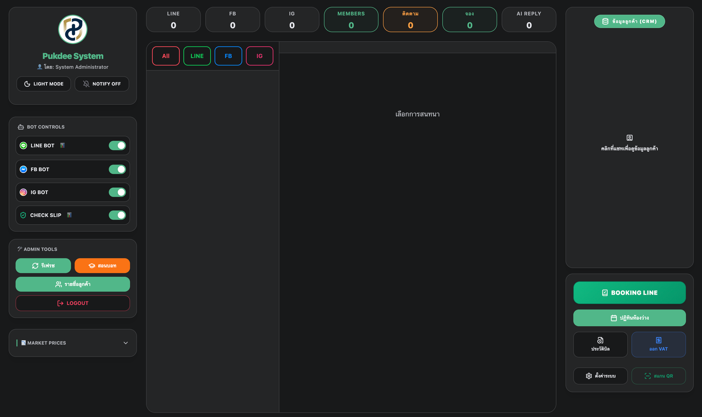Open the ข้อมูลลูกค้า (CRM) panel header

click(629, 21)
